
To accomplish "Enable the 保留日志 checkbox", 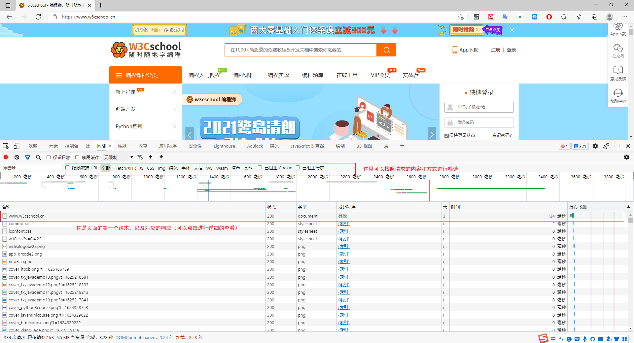I will coord(49,157).
